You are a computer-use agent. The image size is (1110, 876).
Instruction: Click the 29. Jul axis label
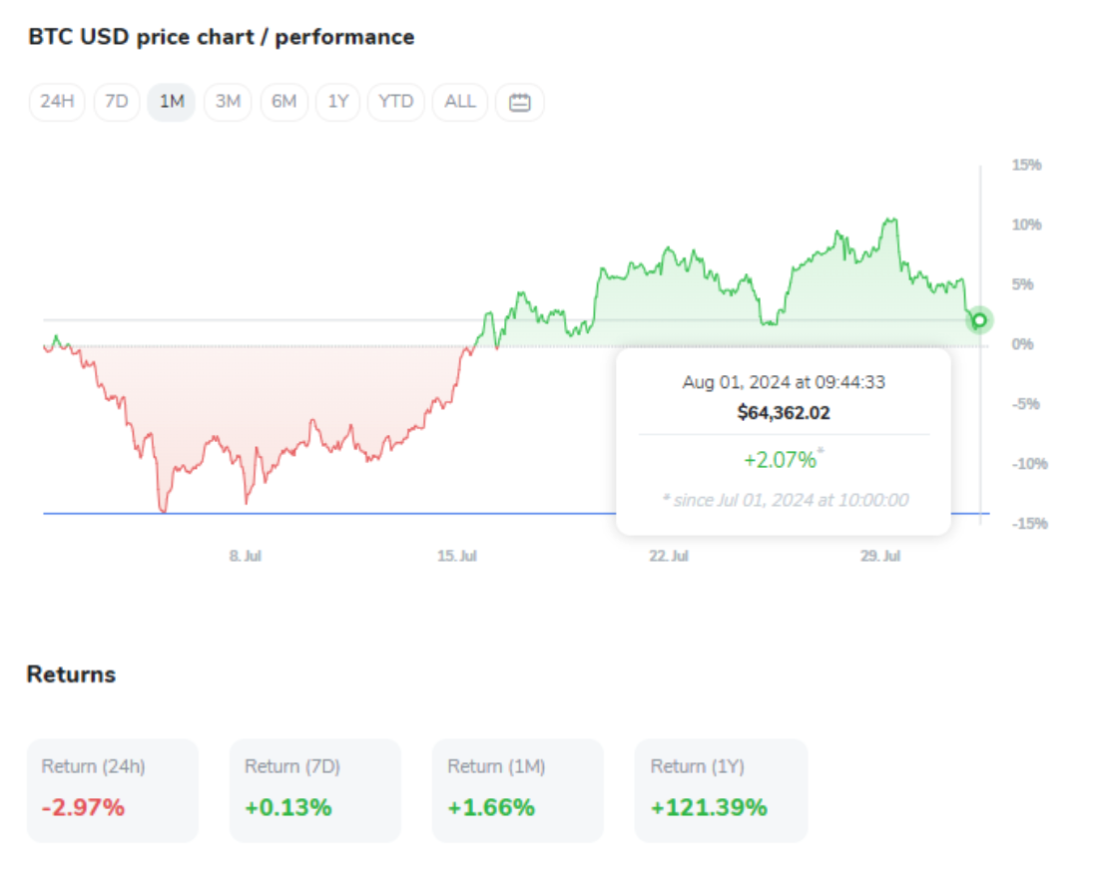[879, 557]
